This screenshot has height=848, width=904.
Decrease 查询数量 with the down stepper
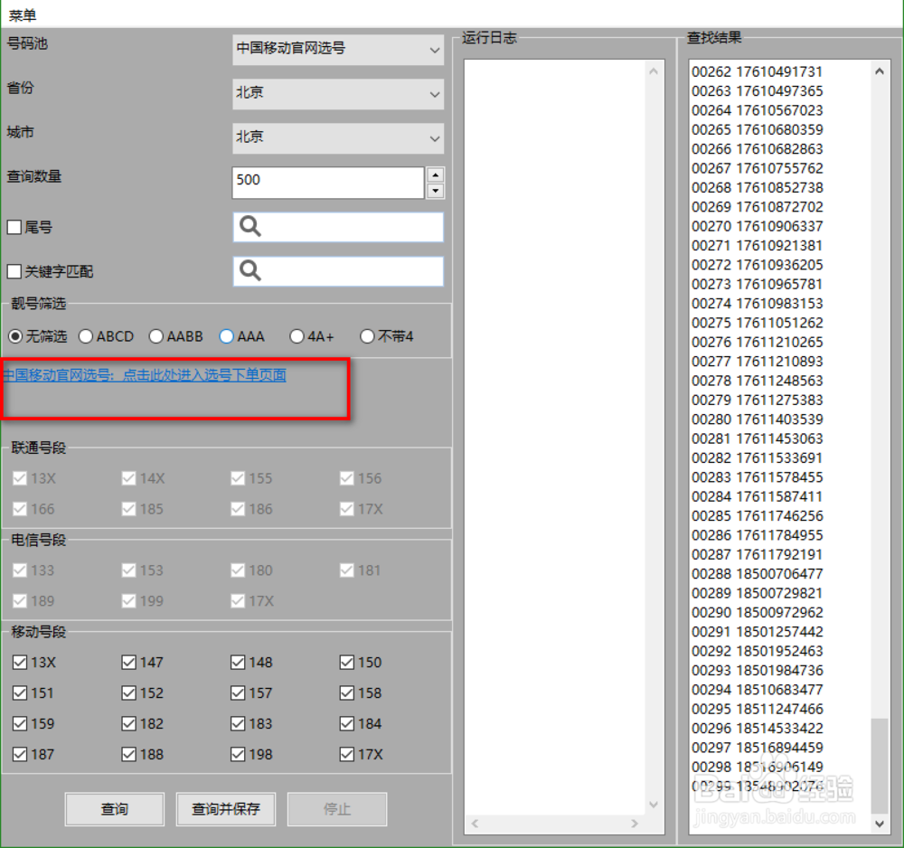click(x=436, y=191)
